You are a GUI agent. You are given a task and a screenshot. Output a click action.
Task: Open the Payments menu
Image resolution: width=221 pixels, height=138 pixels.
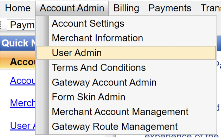170,8
